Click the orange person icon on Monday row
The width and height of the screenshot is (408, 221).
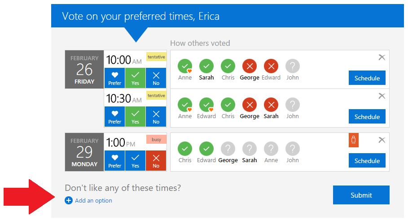click(x=354, y=140)
